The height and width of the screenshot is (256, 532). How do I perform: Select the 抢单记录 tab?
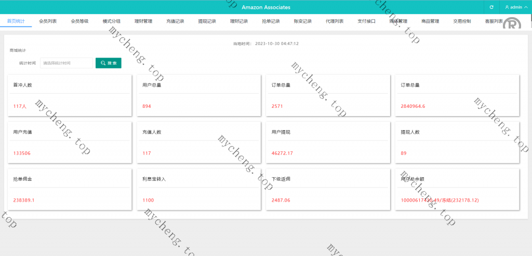pos(271,21)
